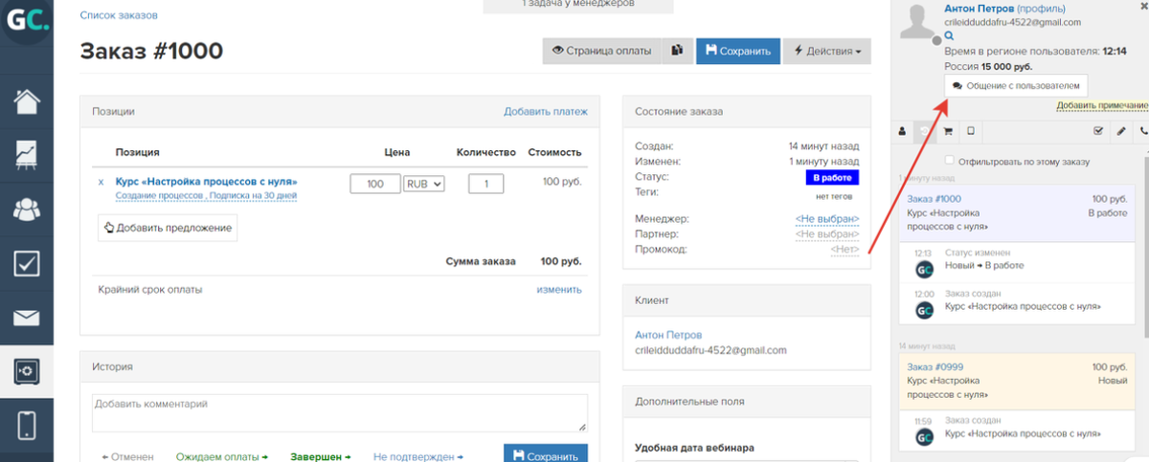The width and height of the screenshot is (1149, 462).
Task: Set status to 'Завершен'
Action: (x=321, y=457)
